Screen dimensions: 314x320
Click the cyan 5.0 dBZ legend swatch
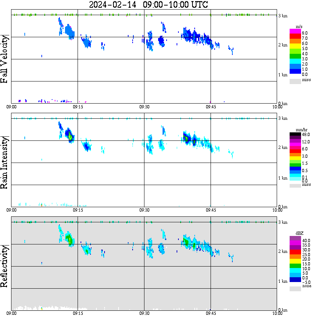[295, 270]
